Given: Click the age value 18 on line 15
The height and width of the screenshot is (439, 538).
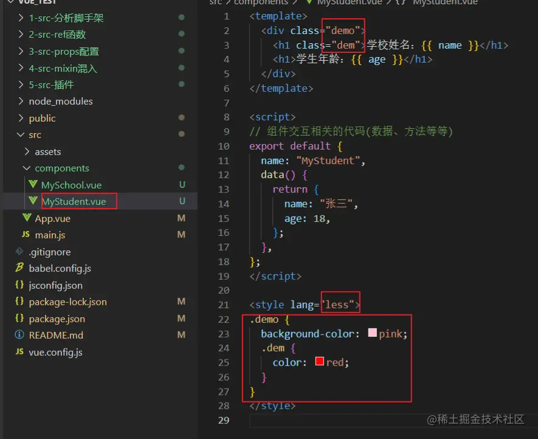Looking at the screenshot, I should pyautogui.click(x=319, y=219).
